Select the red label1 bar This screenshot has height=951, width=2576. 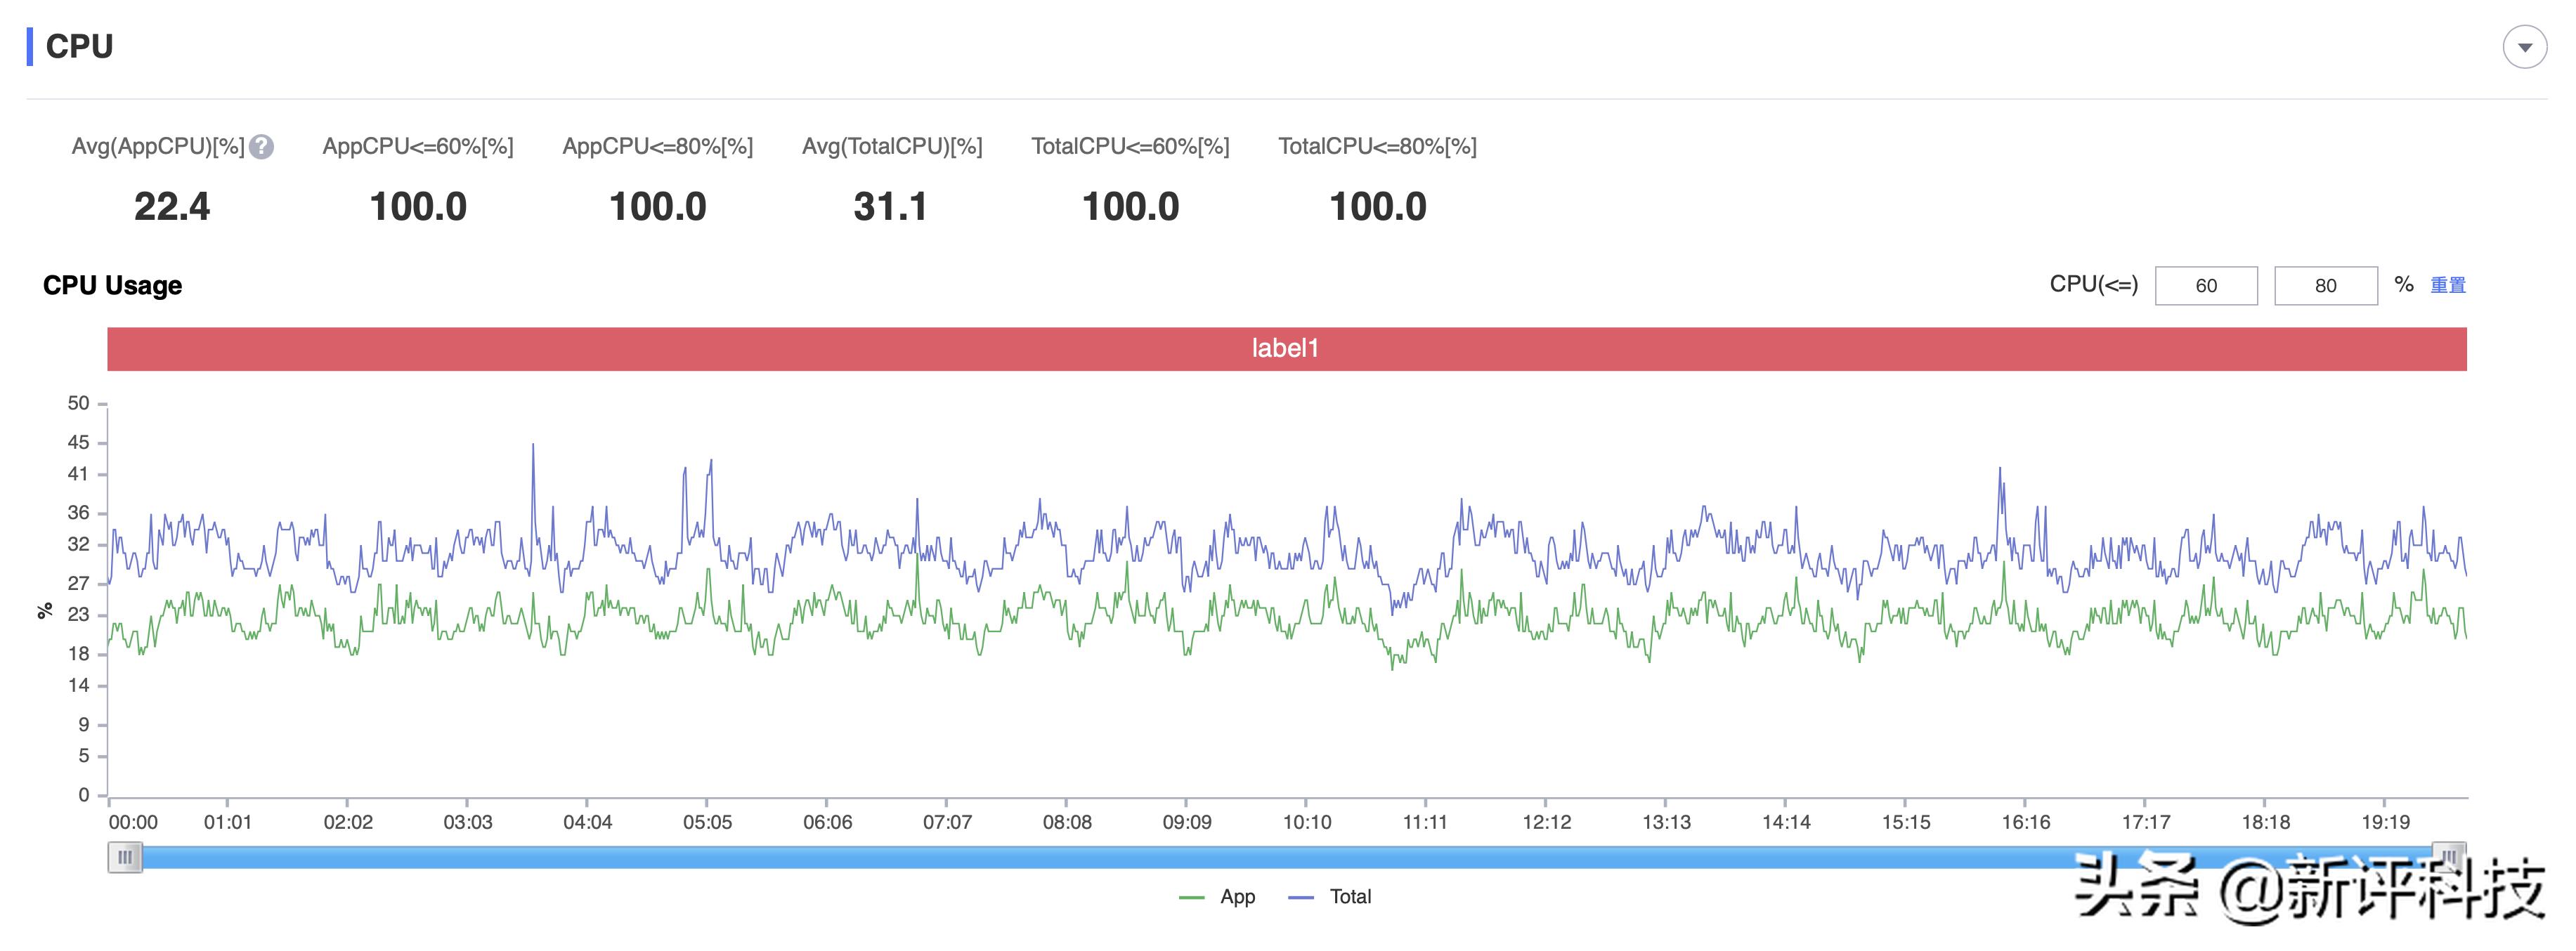coord(1286,348)
